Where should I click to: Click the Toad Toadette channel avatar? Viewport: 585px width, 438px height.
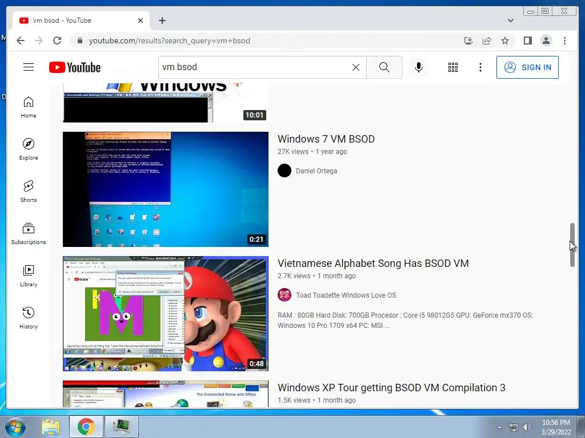285,295
